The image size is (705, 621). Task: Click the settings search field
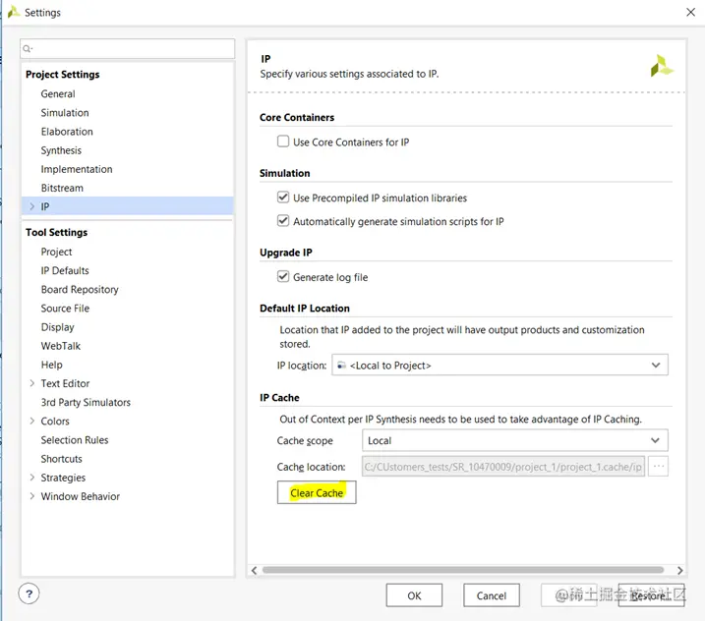[127, 48]
